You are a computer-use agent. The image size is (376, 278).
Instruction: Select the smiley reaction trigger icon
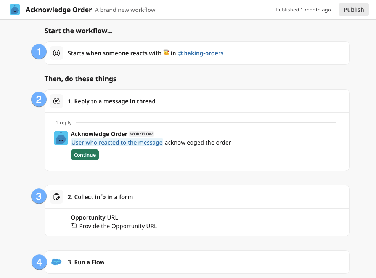point(56,53)
